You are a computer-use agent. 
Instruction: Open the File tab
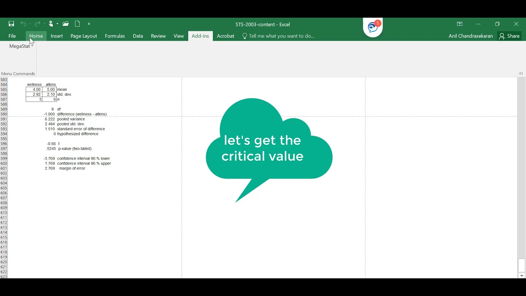point(12,36)
